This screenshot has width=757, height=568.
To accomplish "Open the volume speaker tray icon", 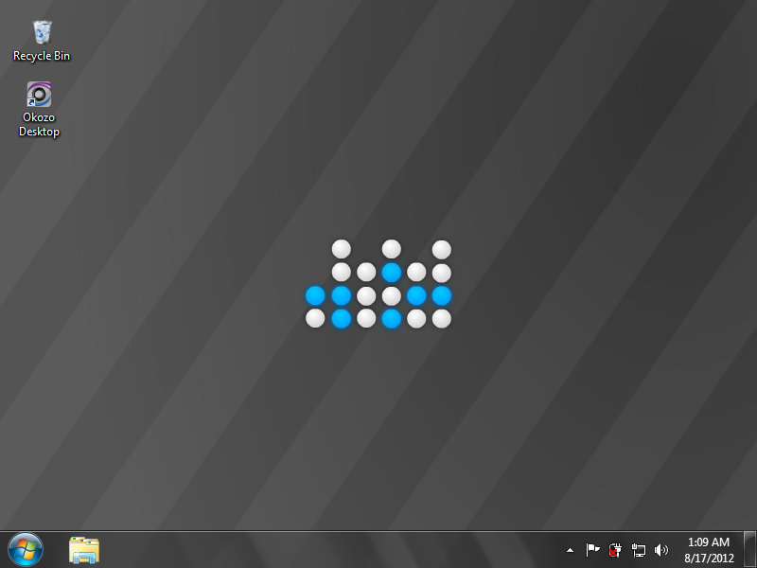I will [x=660, y=550].
